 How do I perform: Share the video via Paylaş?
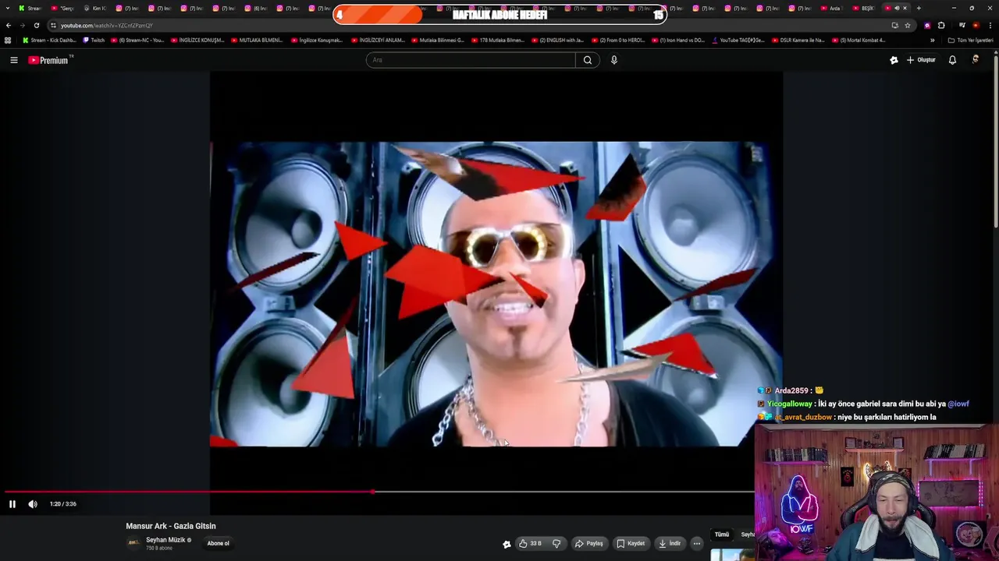589,544
